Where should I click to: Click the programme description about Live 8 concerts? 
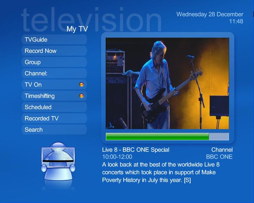coord(161,172)
